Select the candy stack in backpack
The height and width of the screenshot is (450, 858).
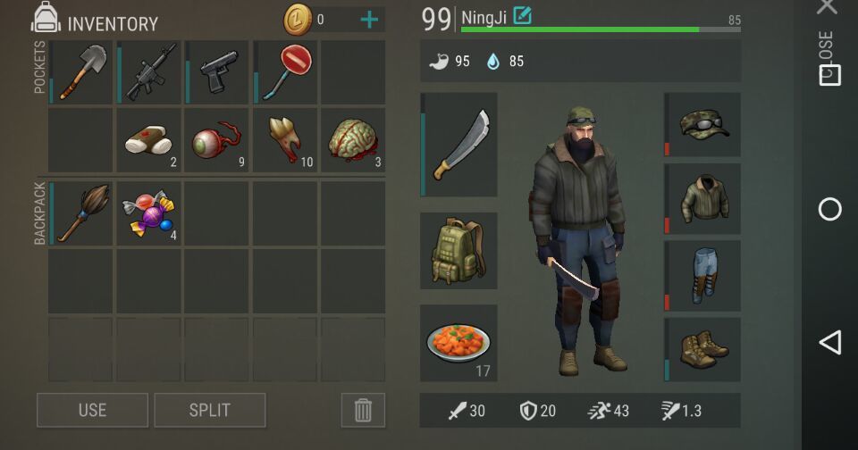(x=149, y=213)
